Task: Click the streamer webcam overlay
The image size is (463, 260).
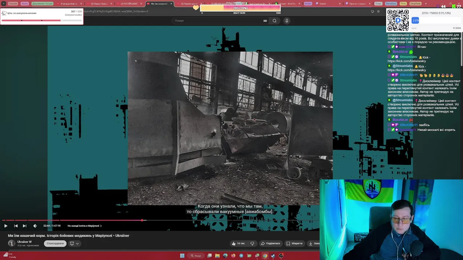Action: coord(391,220)
